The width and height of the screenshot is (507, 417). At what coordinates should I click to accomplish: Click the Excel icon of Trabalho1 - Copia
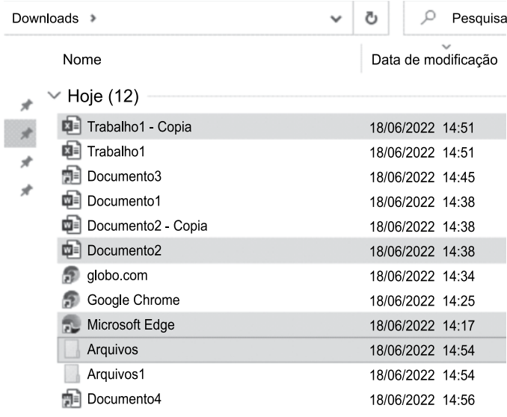click(x=72, y=126)
